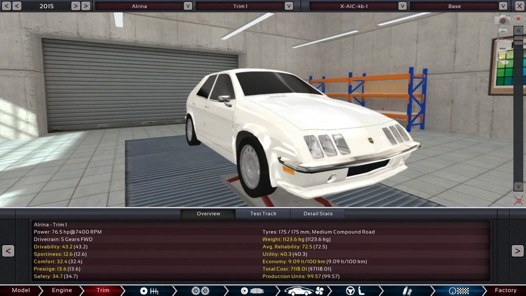The height and width of the screenshot is (296, 526).
Task: Select the 'Avg. Reliability: 72.5' stat
Action: click(294, 247)
